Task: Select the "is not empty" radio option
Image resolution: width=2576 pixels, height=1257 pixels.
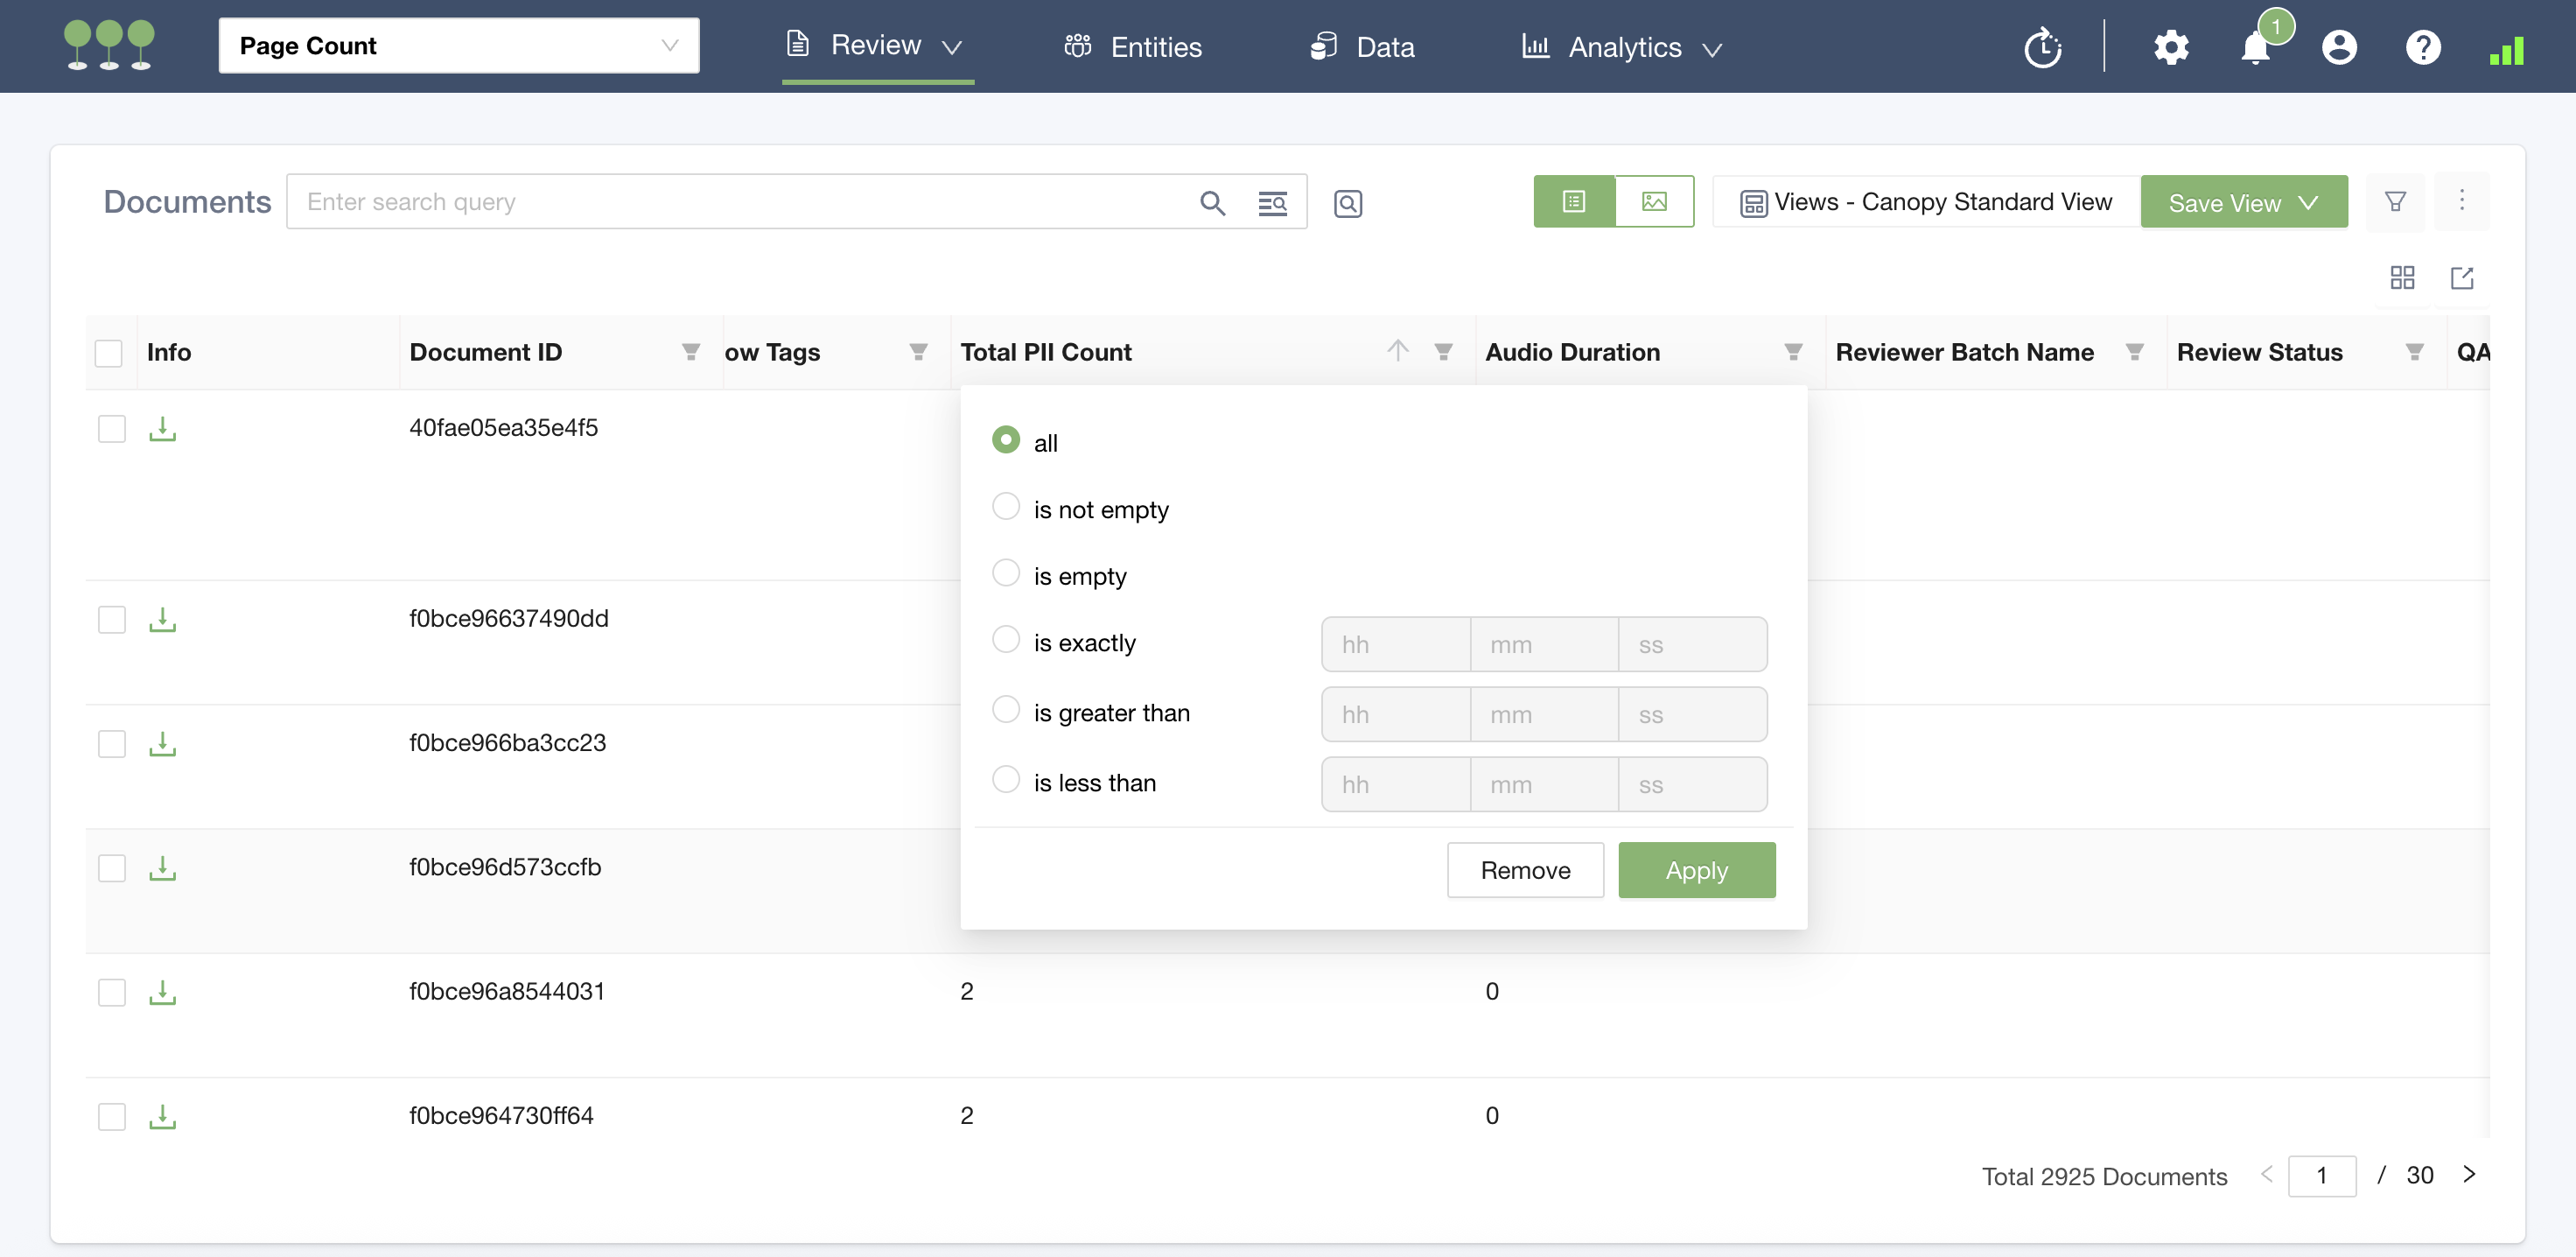Action: [1005, 508]
